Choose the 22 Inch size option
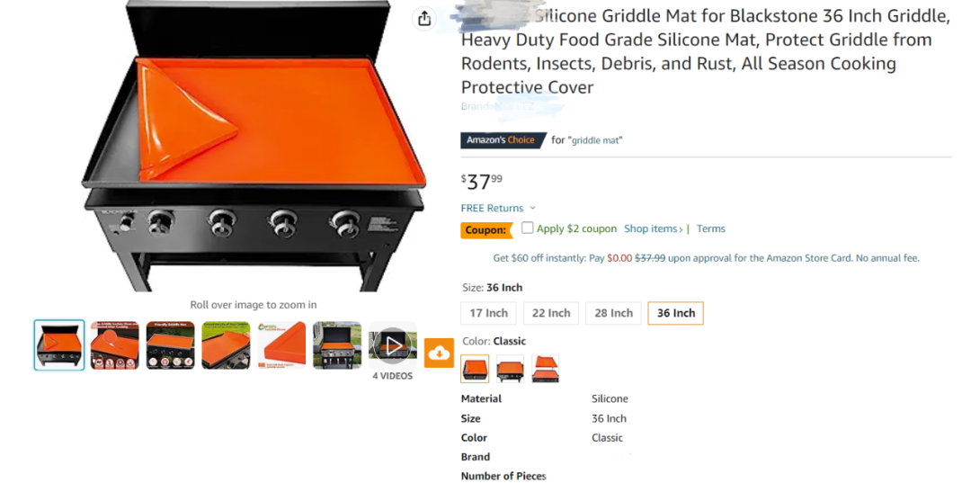 tap(551, 313)
